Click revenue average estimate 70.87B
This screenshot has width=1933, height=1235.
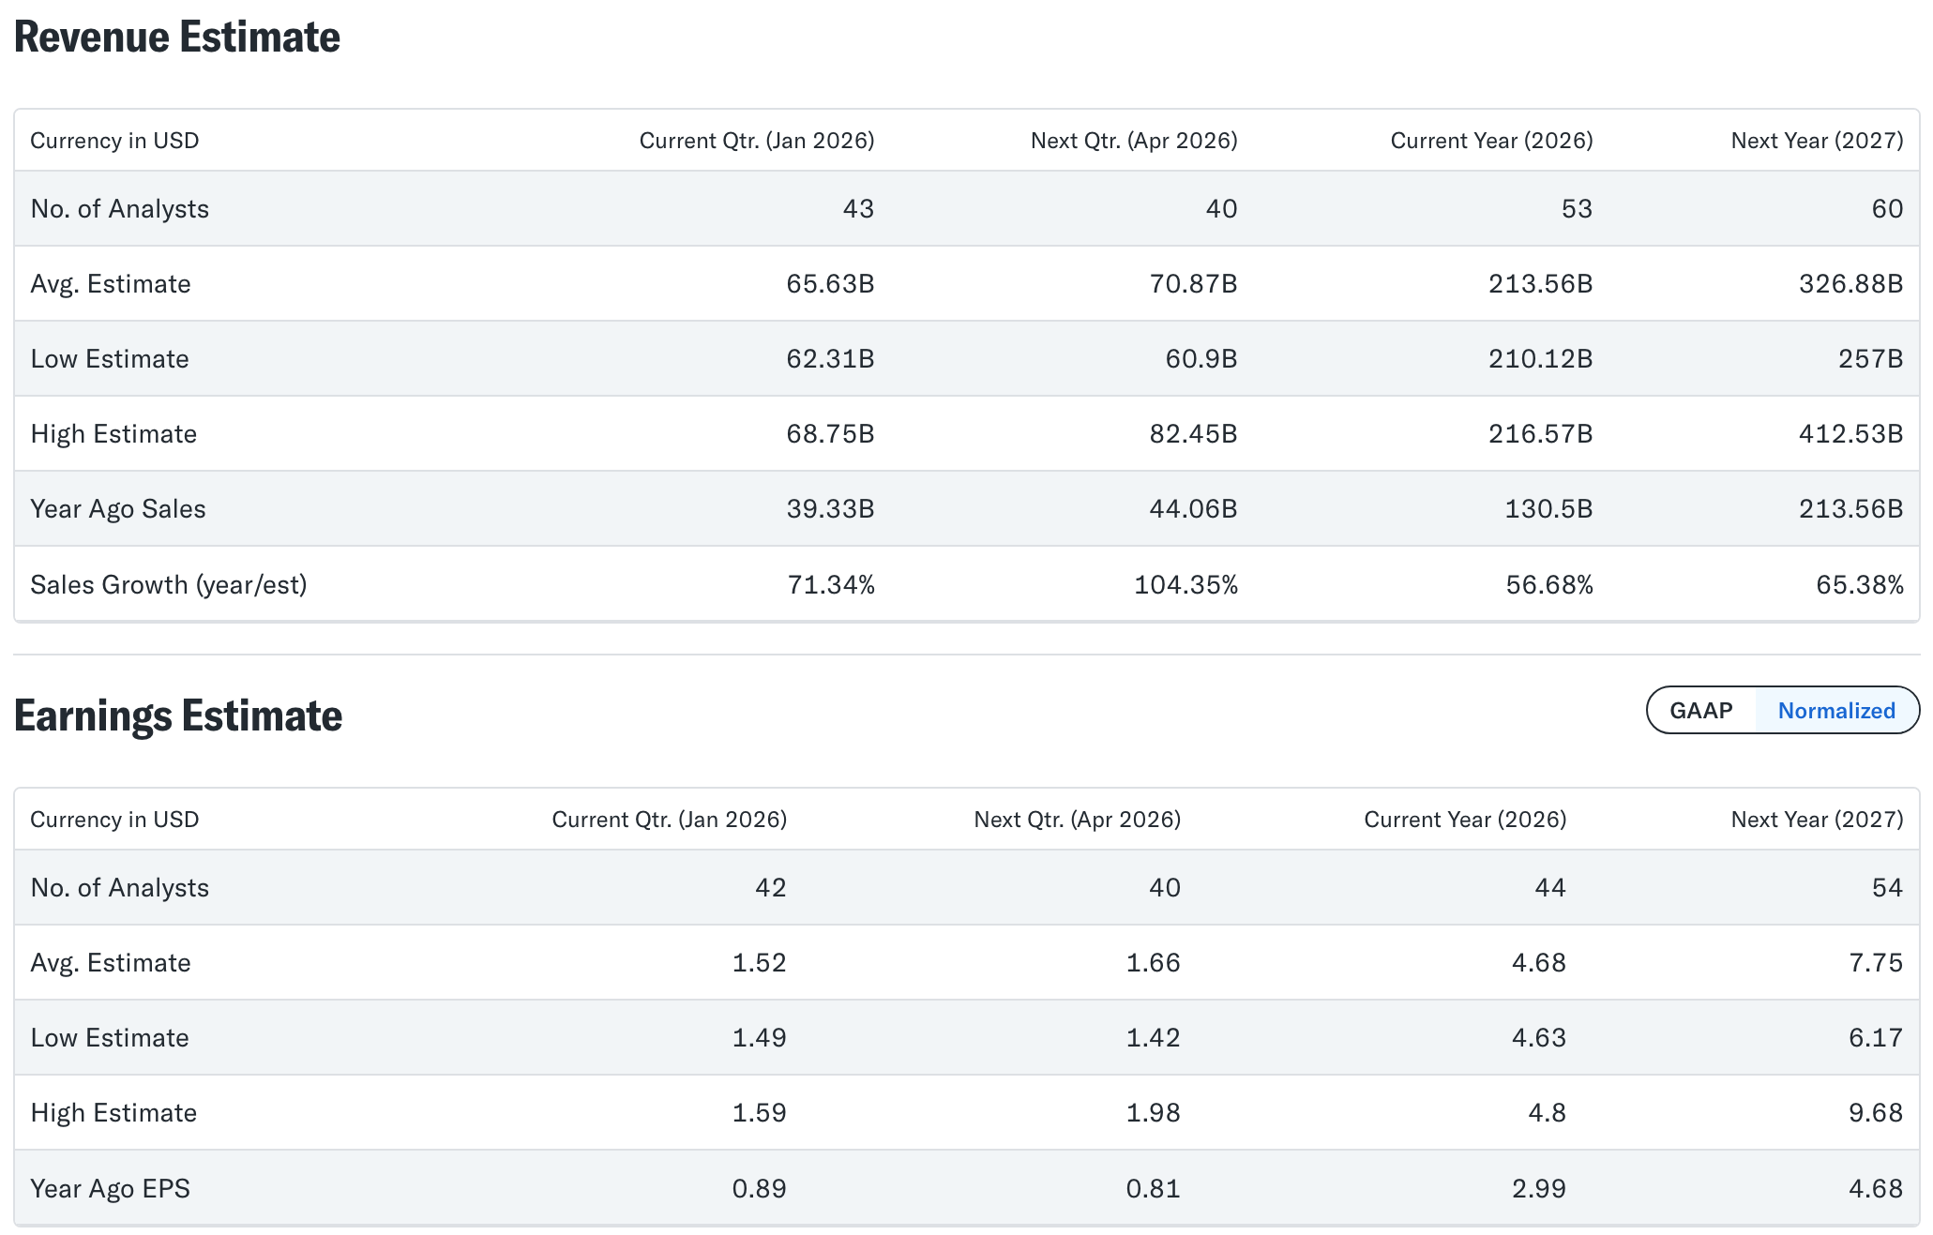point(1193,283)
